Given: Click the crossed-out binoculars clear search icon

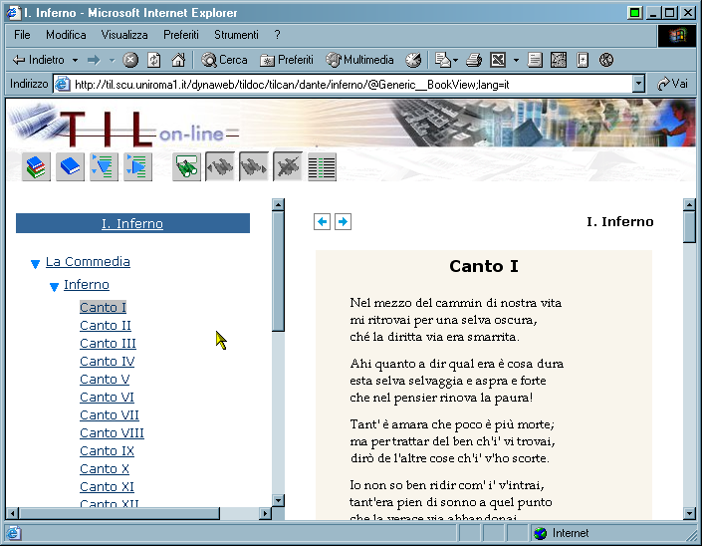Looking at the screenshot, I should click(288, 166).
